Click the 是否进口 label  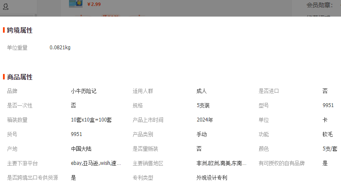[269, 91]
